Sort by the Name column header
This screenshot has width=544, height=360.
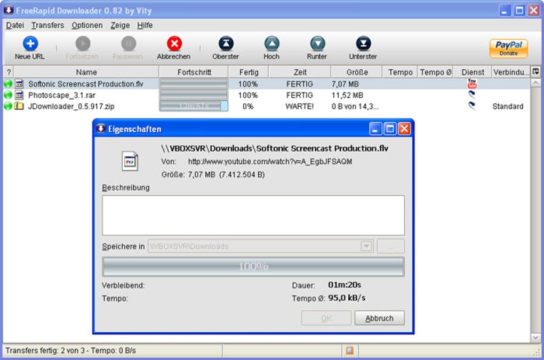pyautogui.click(x=86, y=72)
